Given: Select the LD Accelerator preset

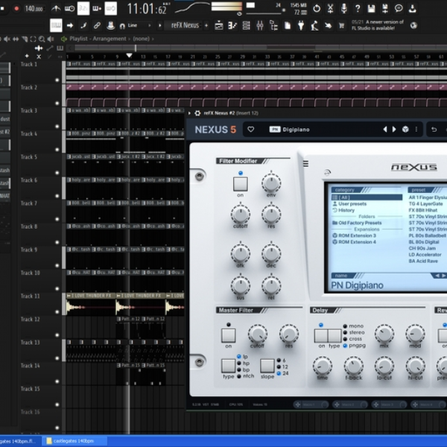Looking at the screenshot, I should (425, 255).
